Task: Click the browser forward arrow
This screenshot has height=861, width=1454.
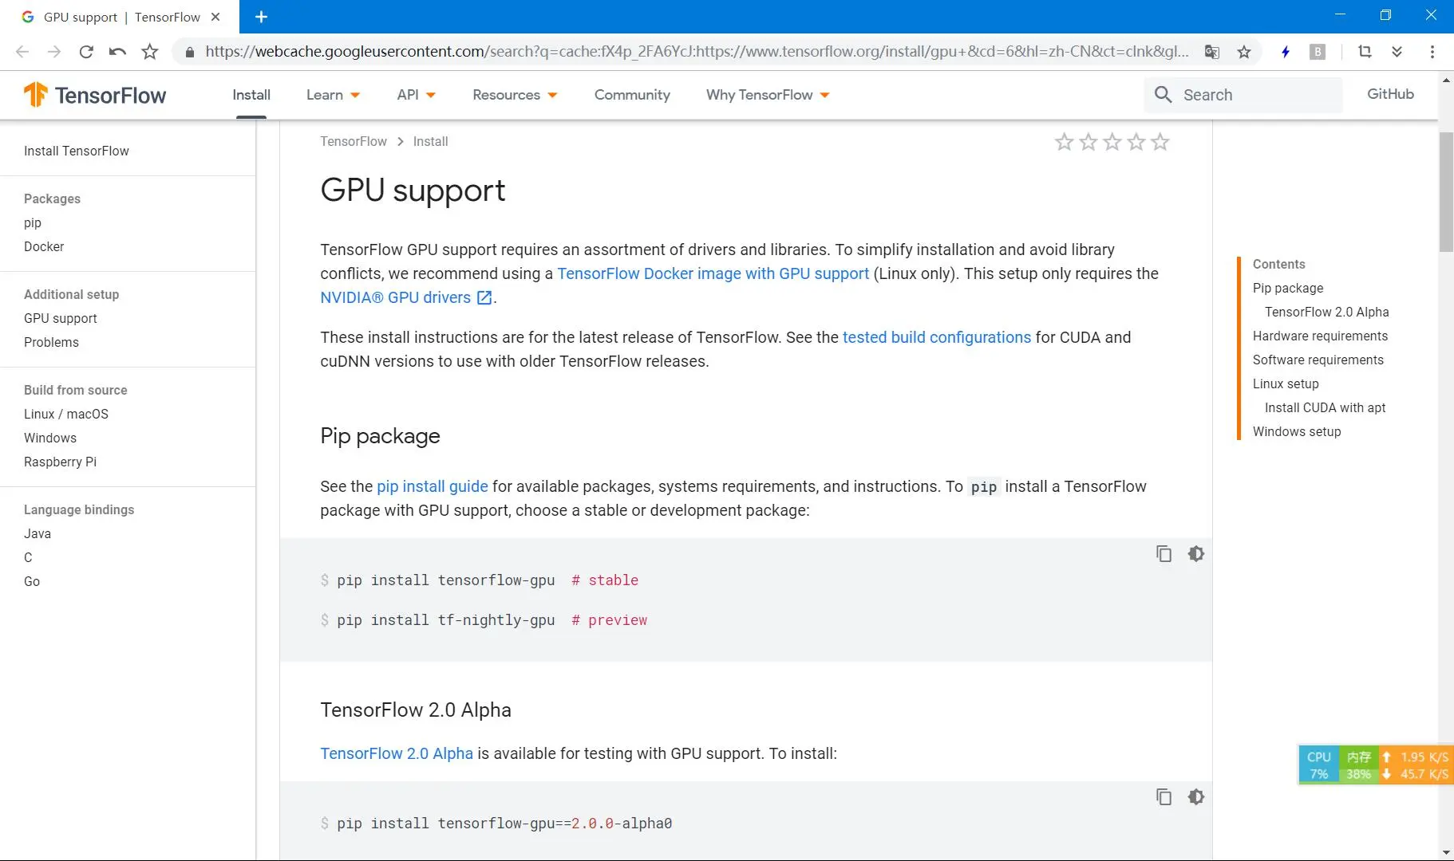Action: pos(54,52)
